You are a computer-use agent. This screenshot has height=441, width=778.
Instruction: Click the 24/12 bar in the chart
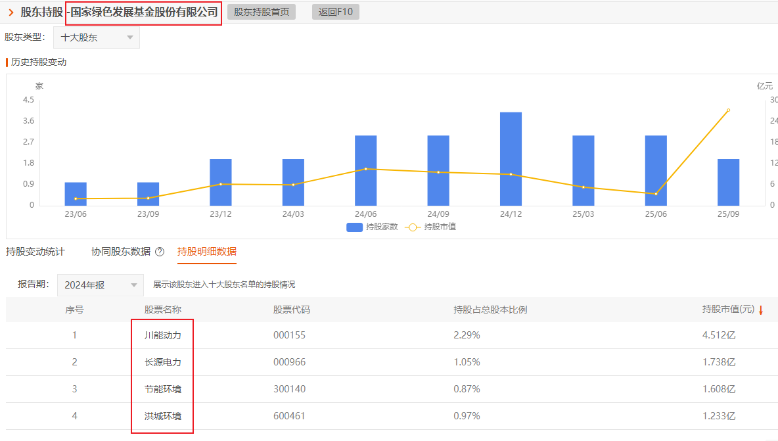tap(511, 159)
